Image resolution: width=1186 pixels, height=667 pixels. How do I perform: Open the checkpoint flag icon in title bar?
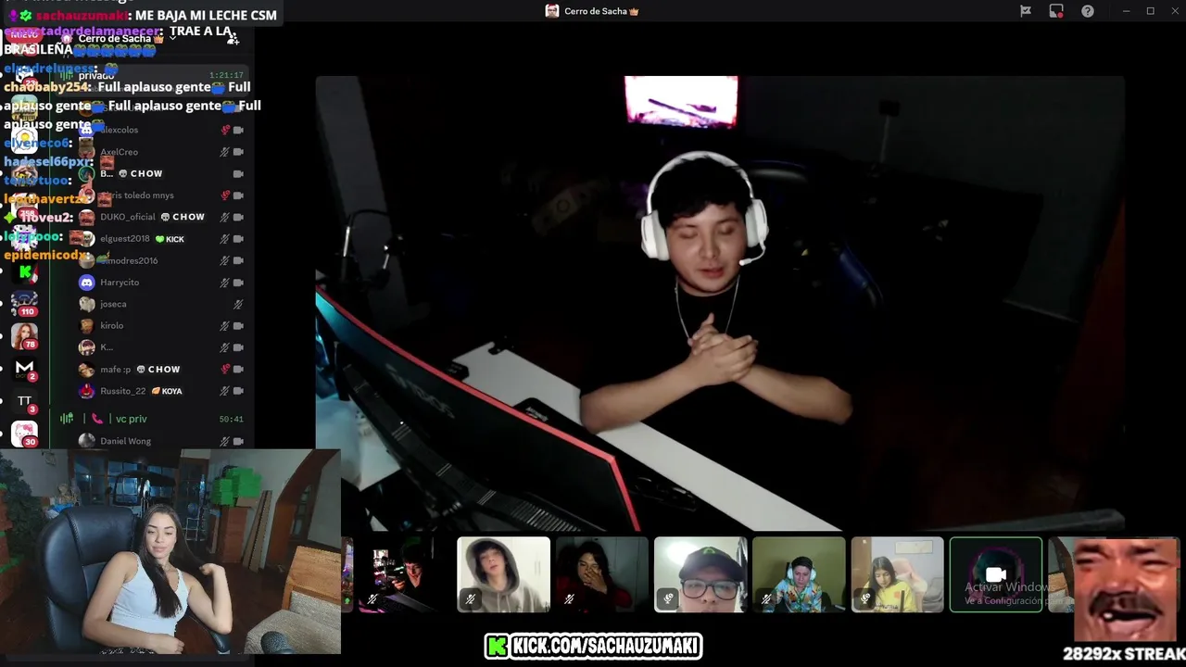1026,11
